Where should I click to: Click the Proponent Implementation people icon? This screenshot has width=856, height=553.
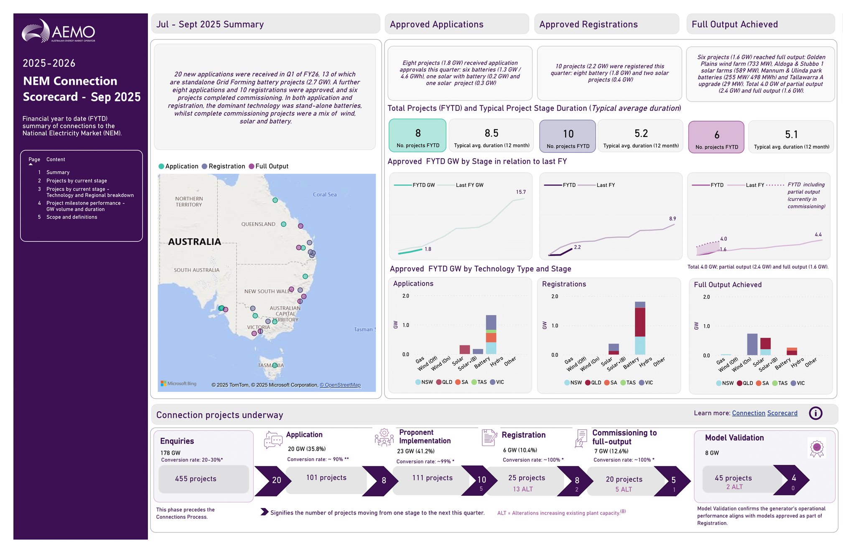(384, 437)
